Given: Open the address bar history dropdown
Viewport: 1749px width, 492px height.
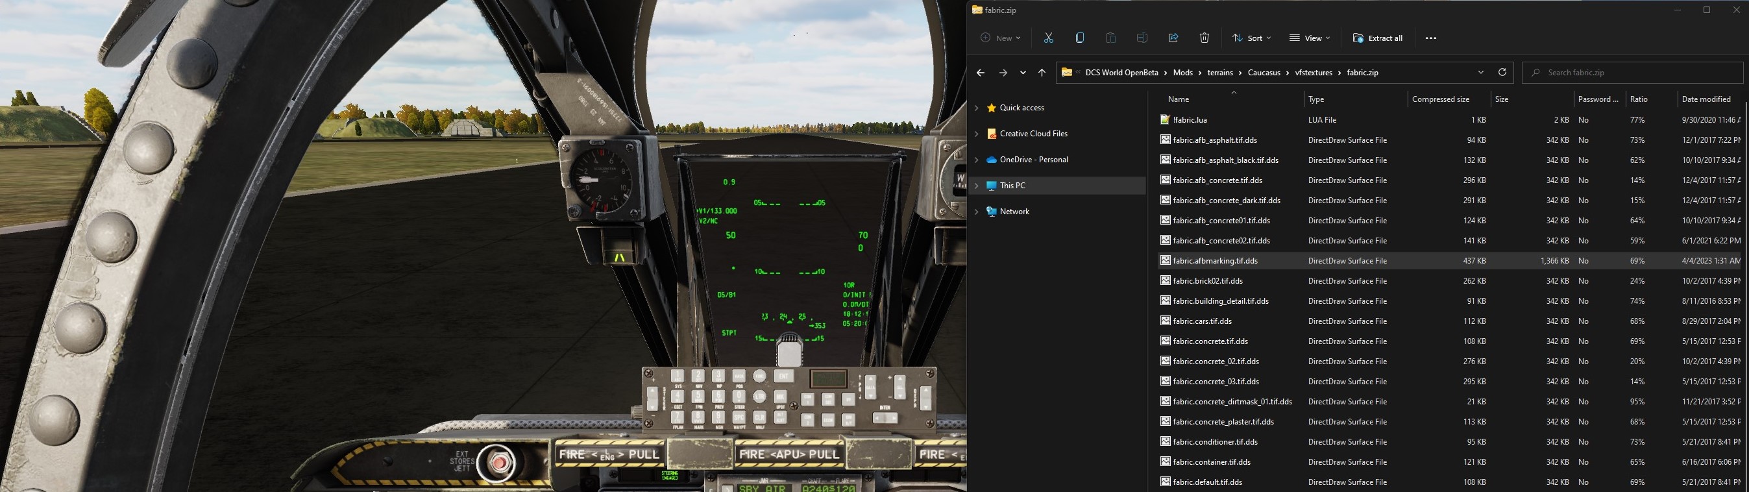Looking at the screenshot, I should (x=1480, y=72).
